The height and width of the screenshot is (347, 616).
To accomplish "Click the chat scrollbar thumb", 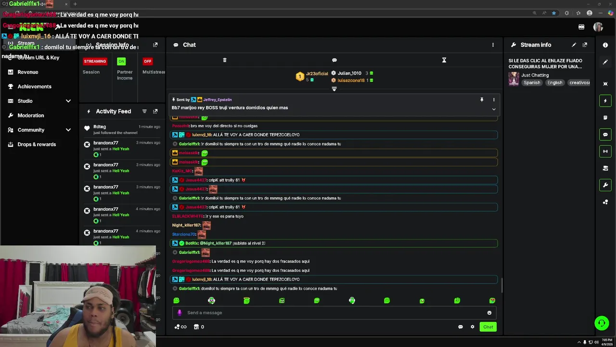I will click(x=501, y=285).
